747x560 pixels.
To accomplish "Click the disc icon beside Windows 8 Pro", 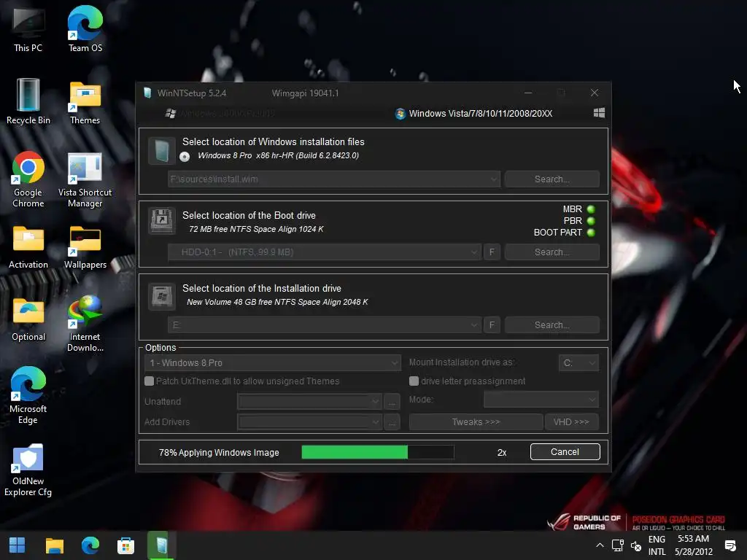I will [185, 156].
